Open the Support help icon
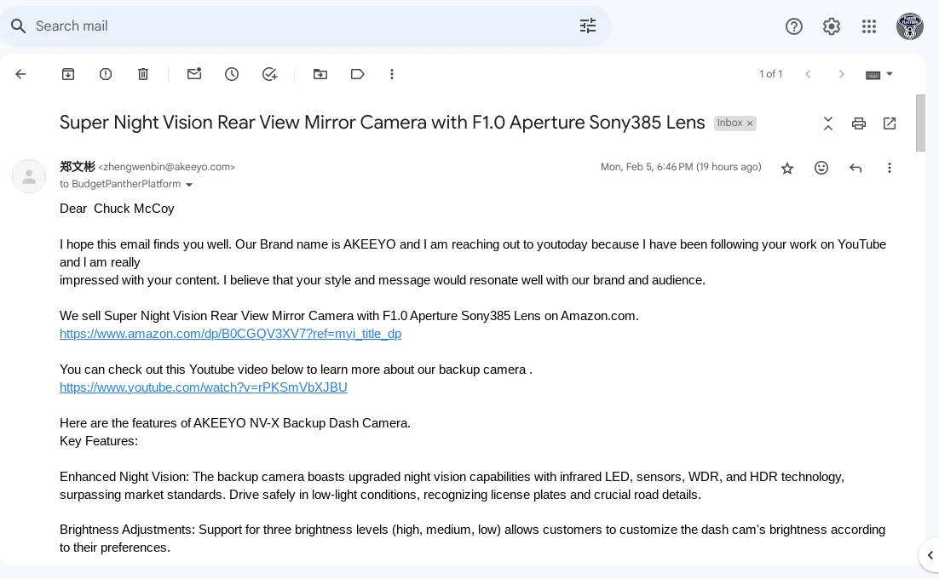Viewport: 939px width, 579px height. pyautogui.click(x=794, y=26)
